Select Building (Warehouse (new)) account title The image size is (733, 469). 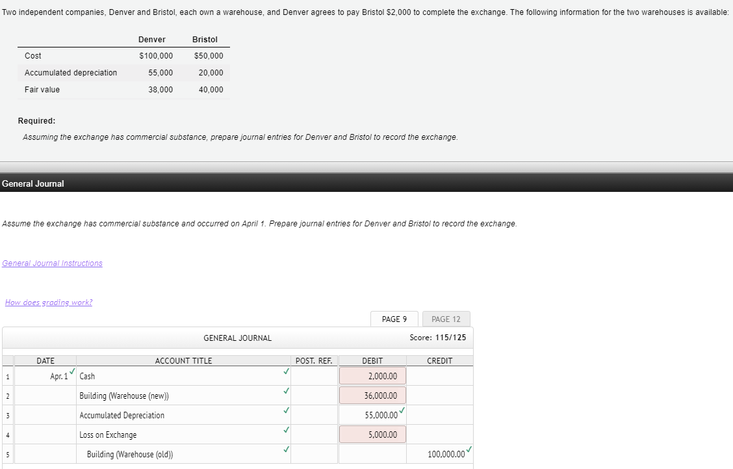tap(183, 395)
